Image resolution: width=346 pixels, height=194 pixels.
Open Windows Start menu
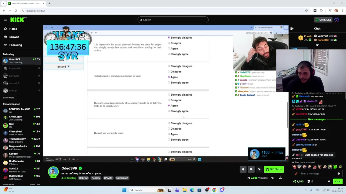[x=124, y=190]
